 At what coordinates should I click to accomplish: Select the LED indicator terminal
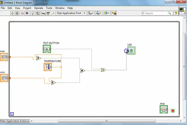coord(131,50)
